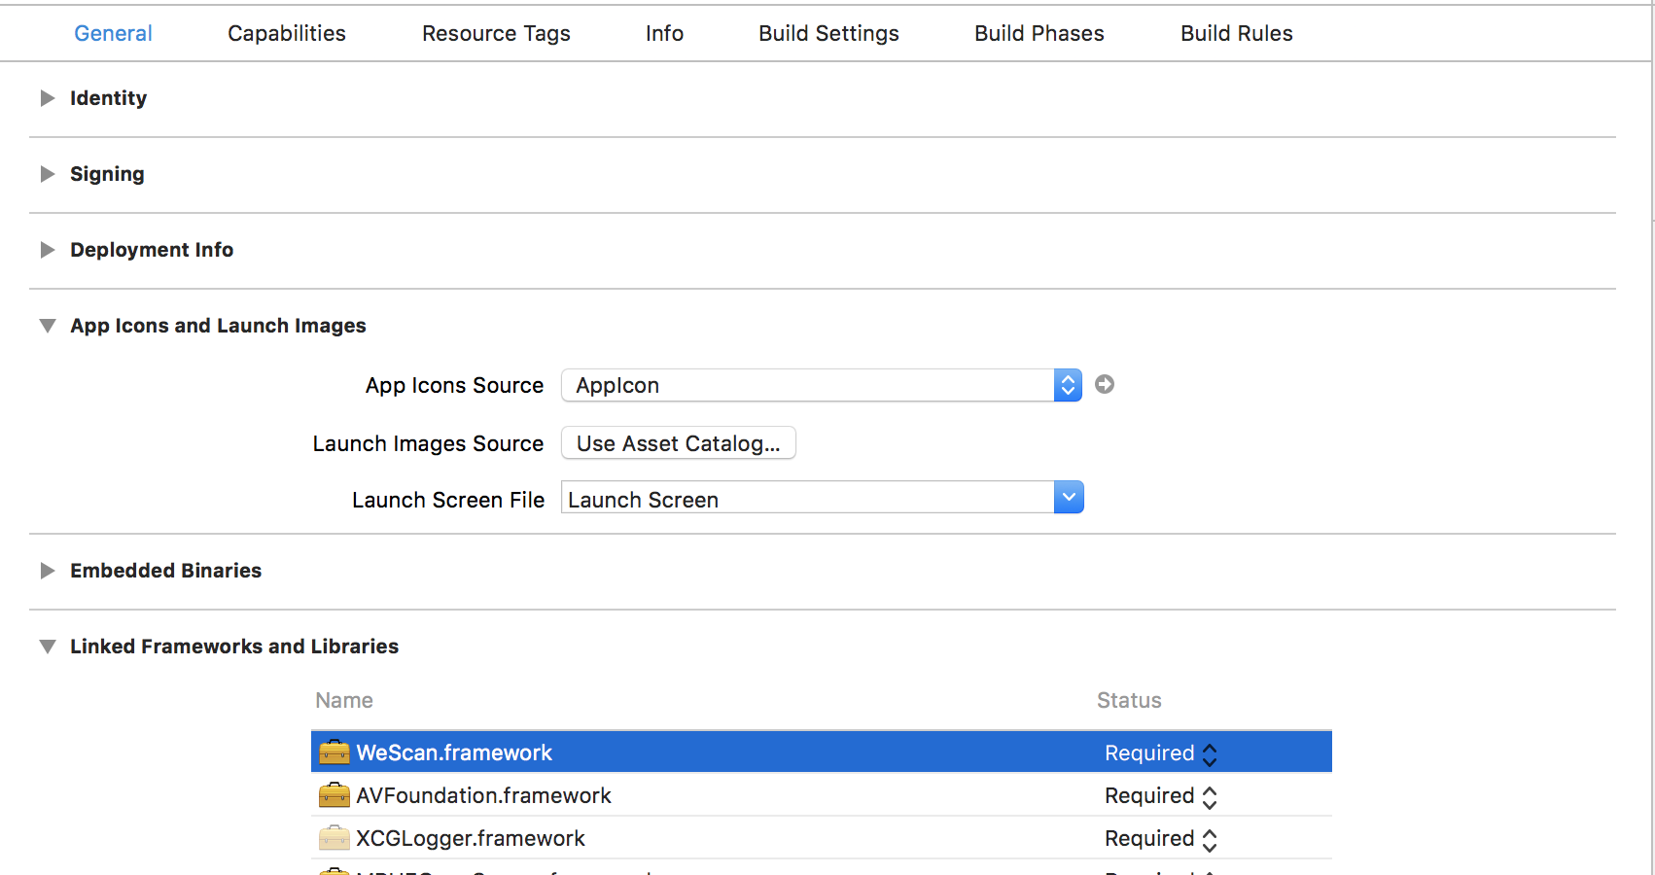Click the Identity section heading
The height and width of the screenshot is (875, 1655).
tap(108, 98)
